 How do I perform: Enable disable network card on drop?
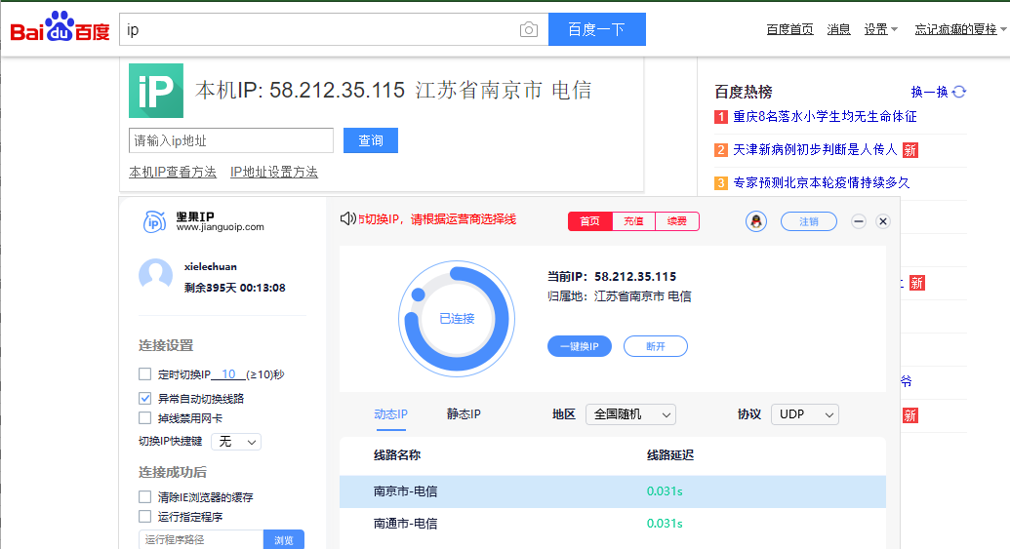pyautogui.click(x=145, y=418)
